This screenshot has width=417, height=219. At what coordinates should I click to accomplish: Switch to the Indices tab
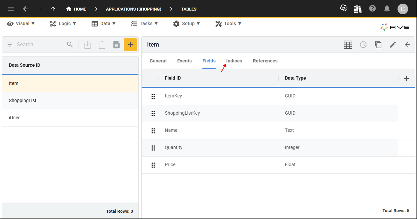(x=234, y=61)
